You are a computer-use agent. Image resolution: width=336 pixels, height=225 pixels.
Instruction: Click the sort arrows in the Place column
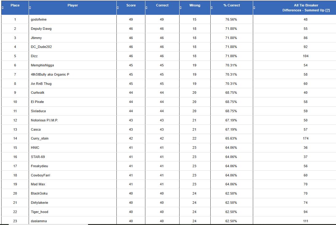2,8
